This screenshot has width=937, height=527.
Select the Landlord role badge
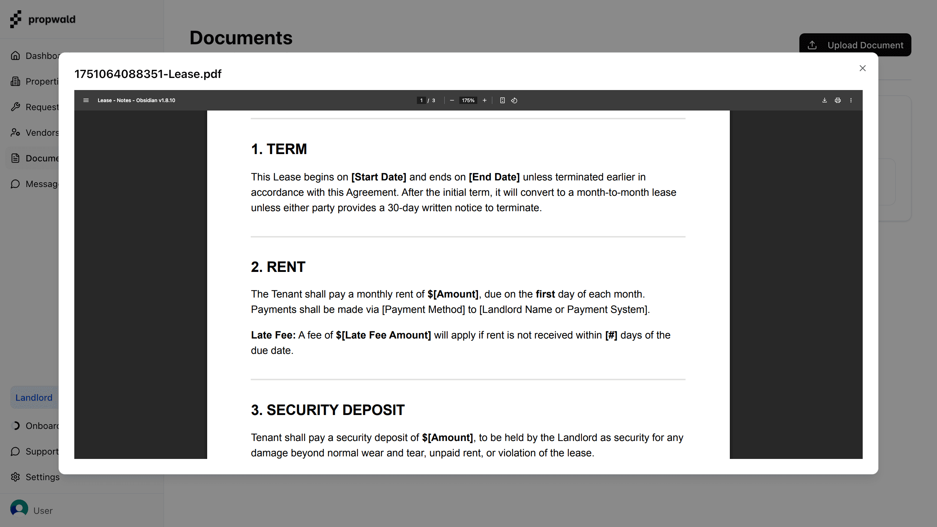pyautogui.click(x=34, y=397)
